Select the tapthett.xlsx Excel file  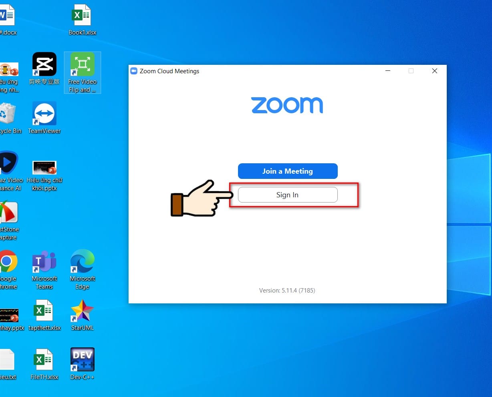[44, 315]
